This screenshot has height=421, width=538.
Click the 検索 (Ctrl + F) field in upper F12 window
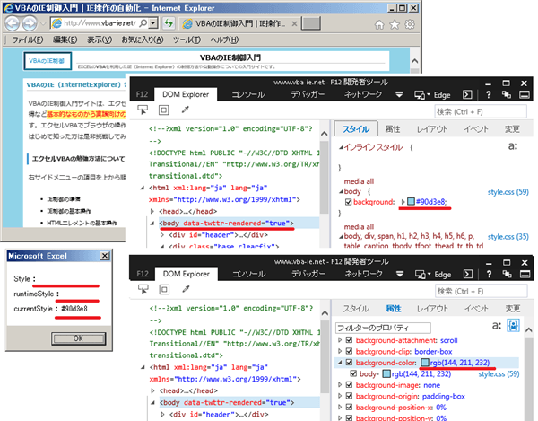click(x=481, y=111)
